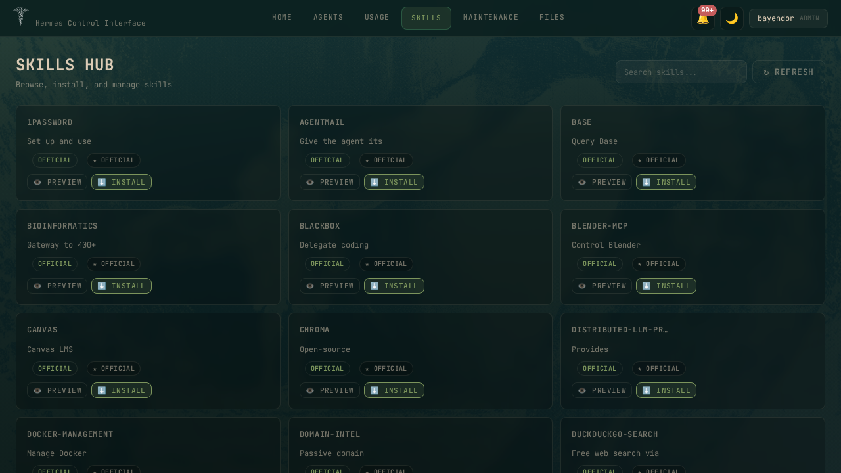Click the starred OFFICIAL badge on Blackbox
This screenshot has height=473, width=841.
[x=386, y=264]
